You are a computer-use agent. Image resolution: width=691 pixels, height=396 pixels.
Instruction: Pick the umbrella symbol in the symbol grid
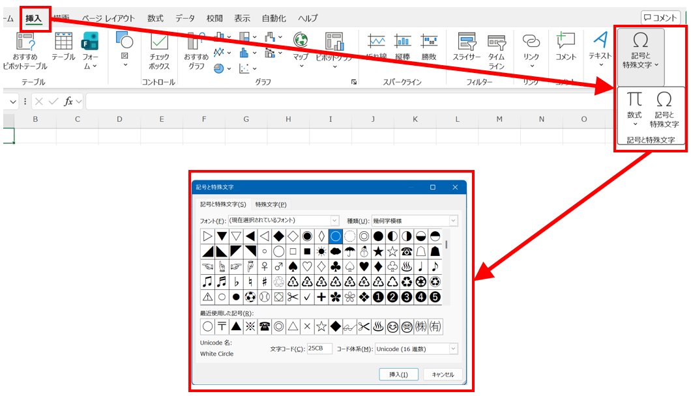click(x=349, y=251)
